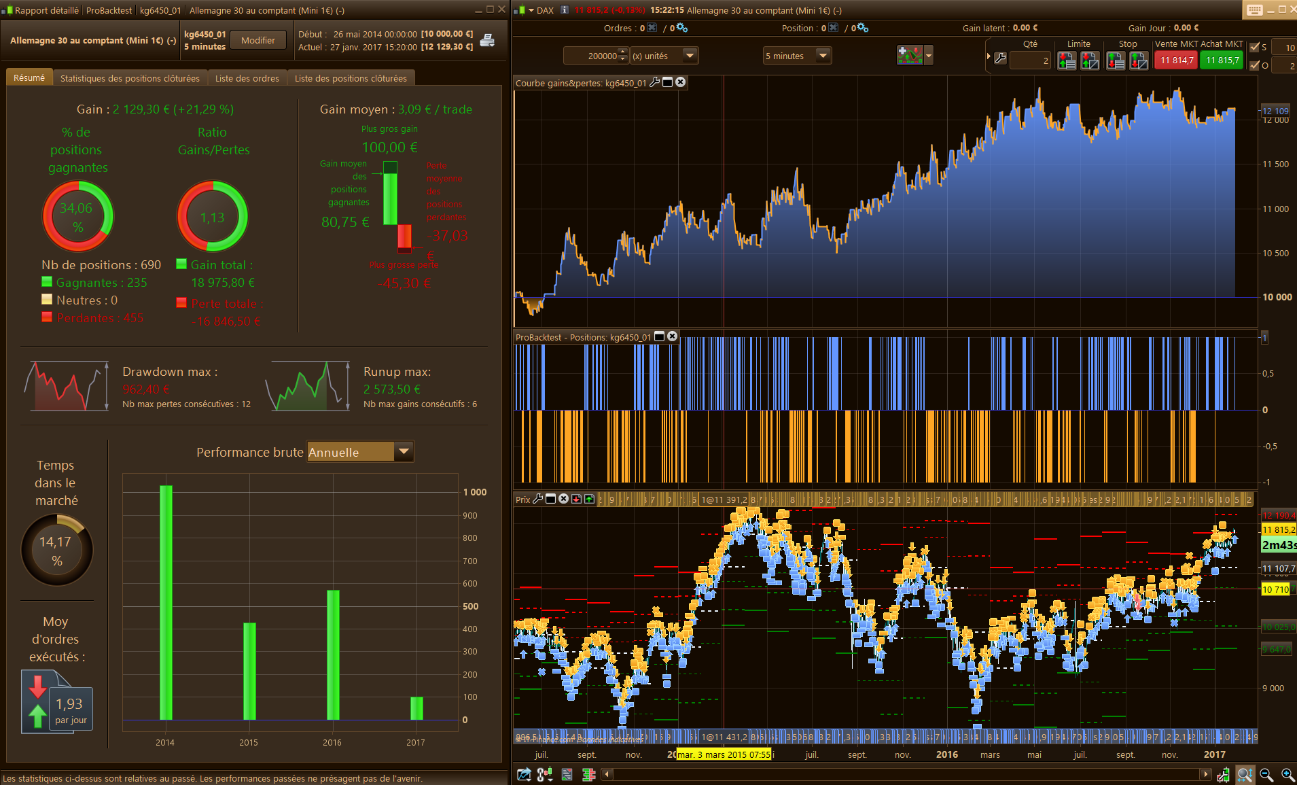Switch to the Résumé tab
1297x785 pixels.
point(29,78)
